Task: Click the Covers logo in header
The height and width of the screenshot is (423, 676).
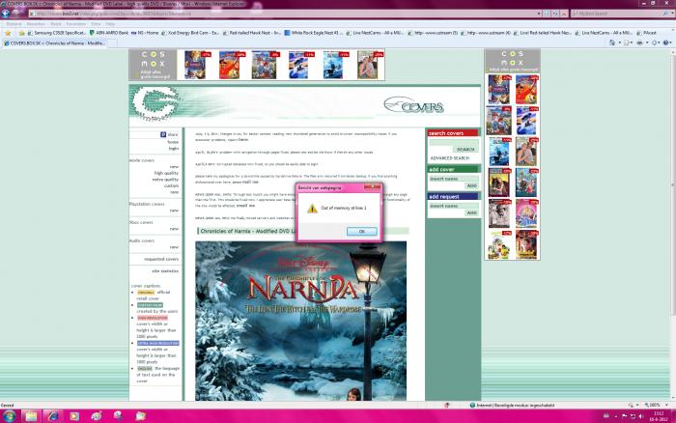Action: tap(414, 105)
